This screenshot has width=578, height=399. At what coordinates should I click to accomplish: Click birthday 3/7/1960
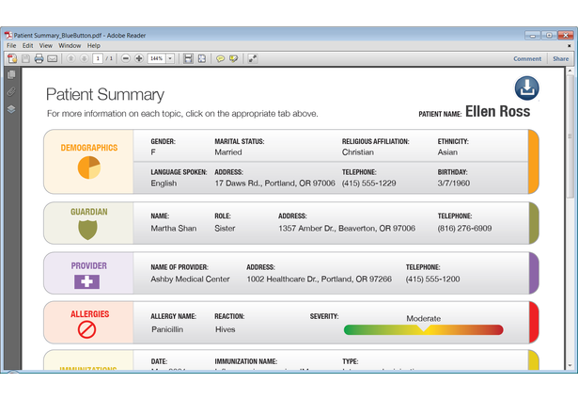pyautogui.click(x=454, y=184)
